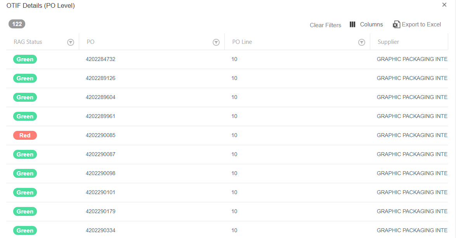Open the PO column filter menu
This screenshot has width=456, height=238.
click(x=216, y=42)
